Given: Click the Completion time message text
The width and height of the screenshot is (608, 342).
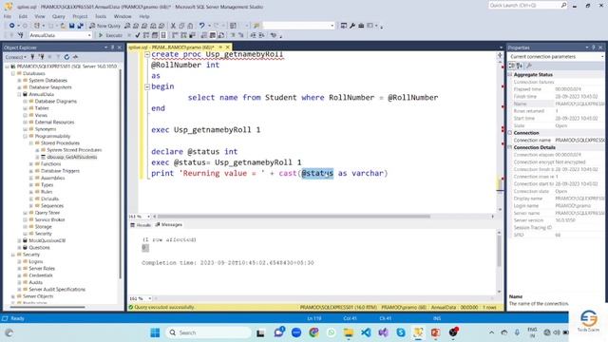Looking at the screenshot, I should click(x=228, y=263).
